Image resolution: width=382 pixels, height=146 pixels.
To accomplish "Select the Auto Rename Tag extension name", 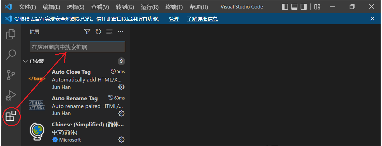I will (x=75, y=98).
